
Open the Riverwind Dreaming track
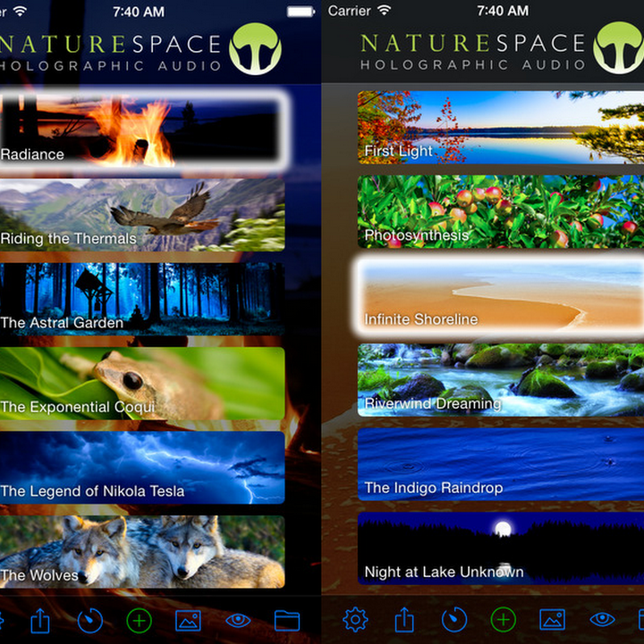click(x=501, y=380)
